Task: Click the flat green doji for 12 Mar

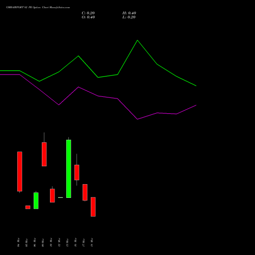Action: point(61,197)
